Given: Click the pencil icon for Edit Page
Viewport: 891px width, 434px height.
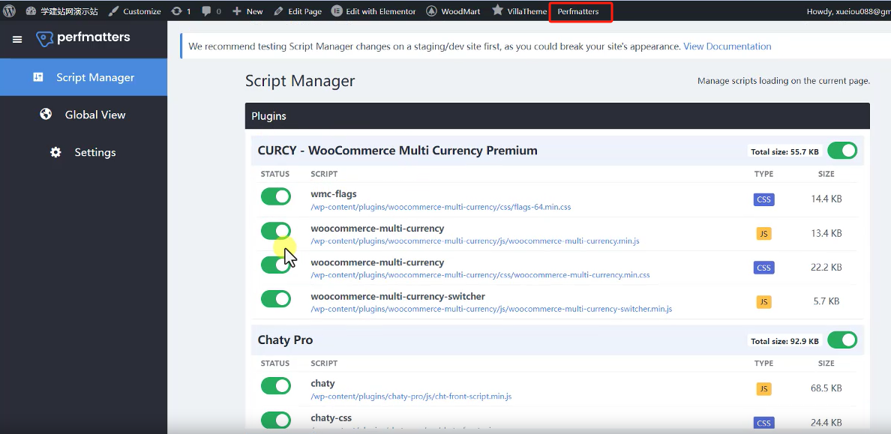Looking at the screenshot, I should click(277, 10).
